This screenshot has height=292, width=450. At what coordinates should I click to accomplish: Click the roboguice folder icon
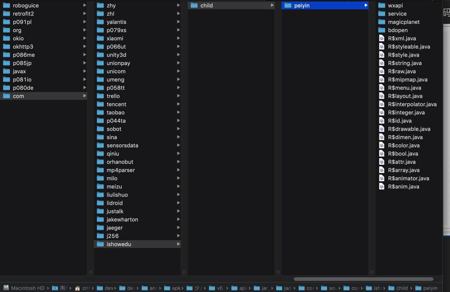(x=6, y=5)
